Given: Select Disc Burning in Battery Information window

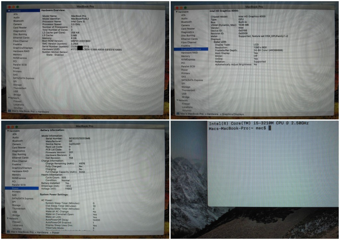Looking at the screenshot, I should (x=19, y=154).
